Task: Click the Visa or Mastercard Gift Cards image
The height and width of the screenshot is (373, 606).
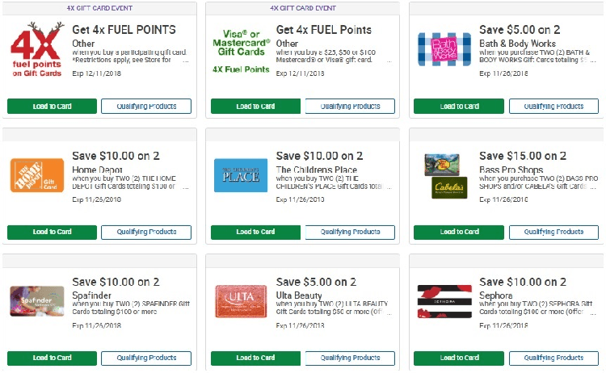Action: pos(241,51)
